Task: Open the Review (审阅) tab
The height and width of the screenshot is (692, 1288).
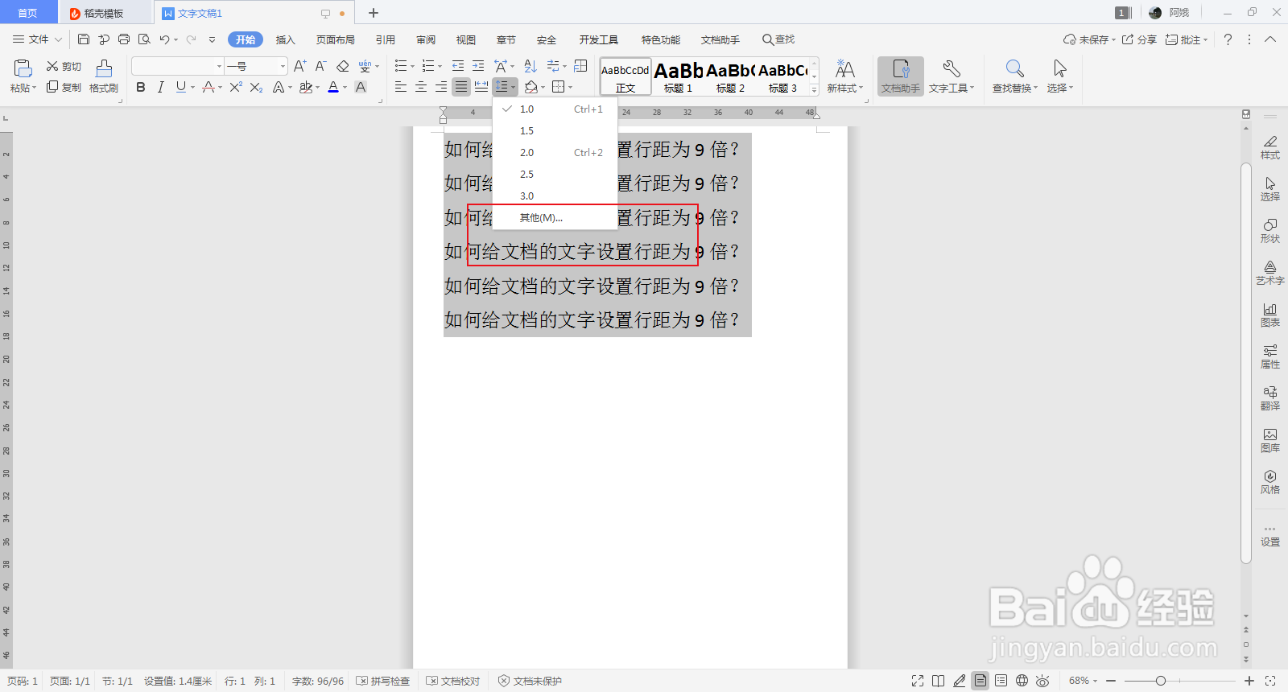Action: tap(426, 39)
